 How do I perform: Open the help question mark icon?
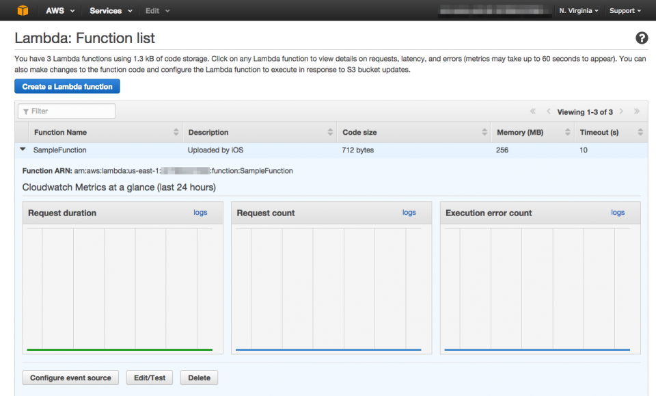tap(642, 38)
